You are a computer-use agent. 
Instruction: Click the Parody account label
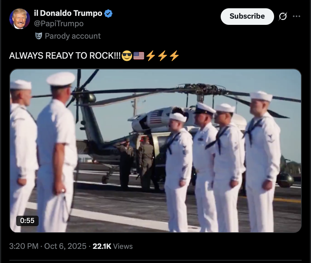point(73,36)
